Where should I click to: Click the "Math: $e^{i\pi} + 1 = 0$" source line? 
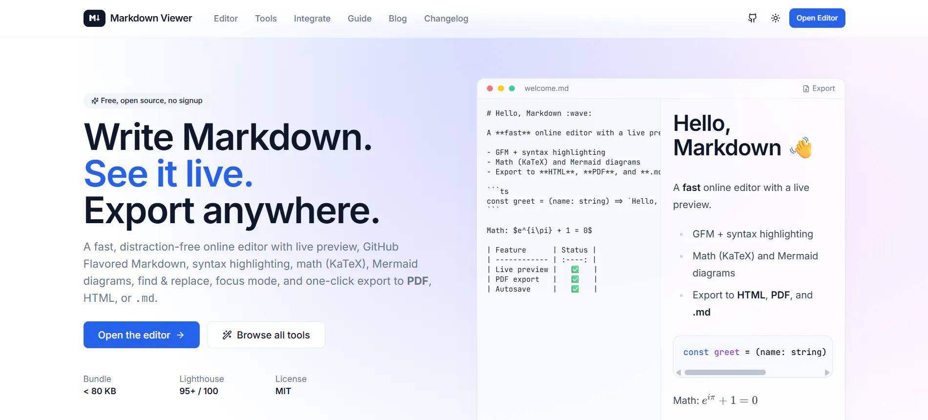[539, 231]
